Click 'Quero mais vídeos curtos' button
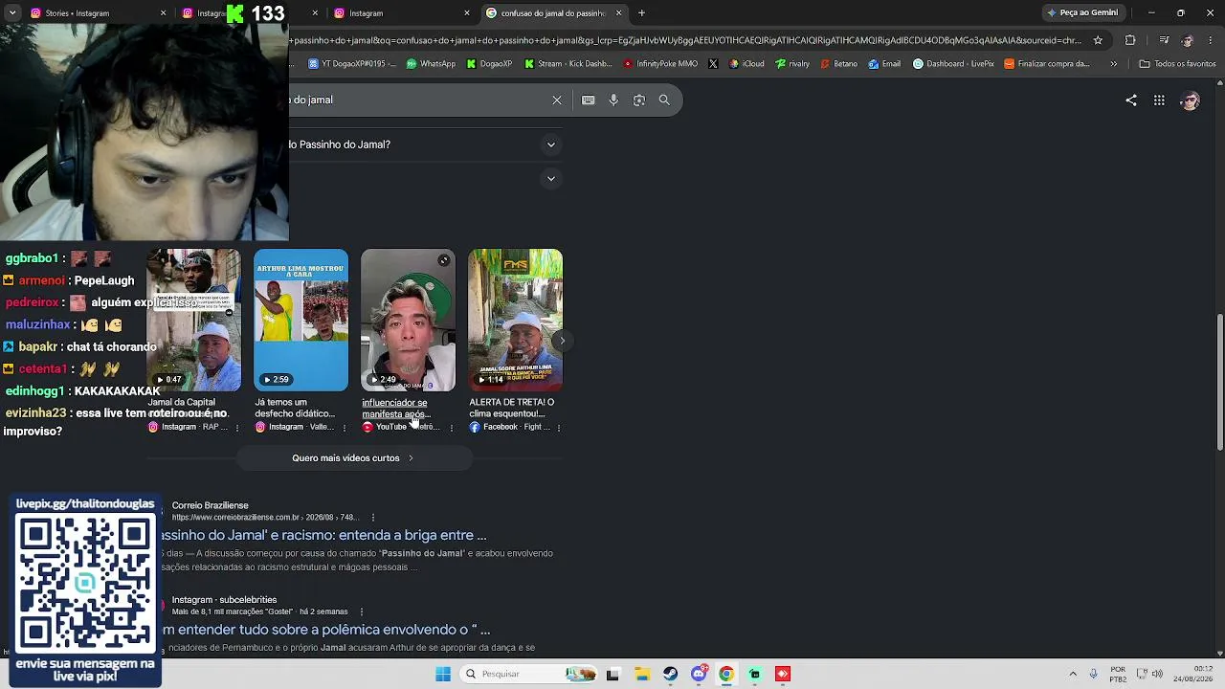This screenshot has height=689, width=1225. click(x=354, y=458)
